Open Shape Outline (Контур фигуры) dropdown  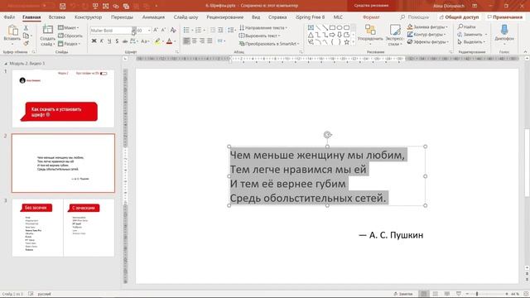[426, 35]
